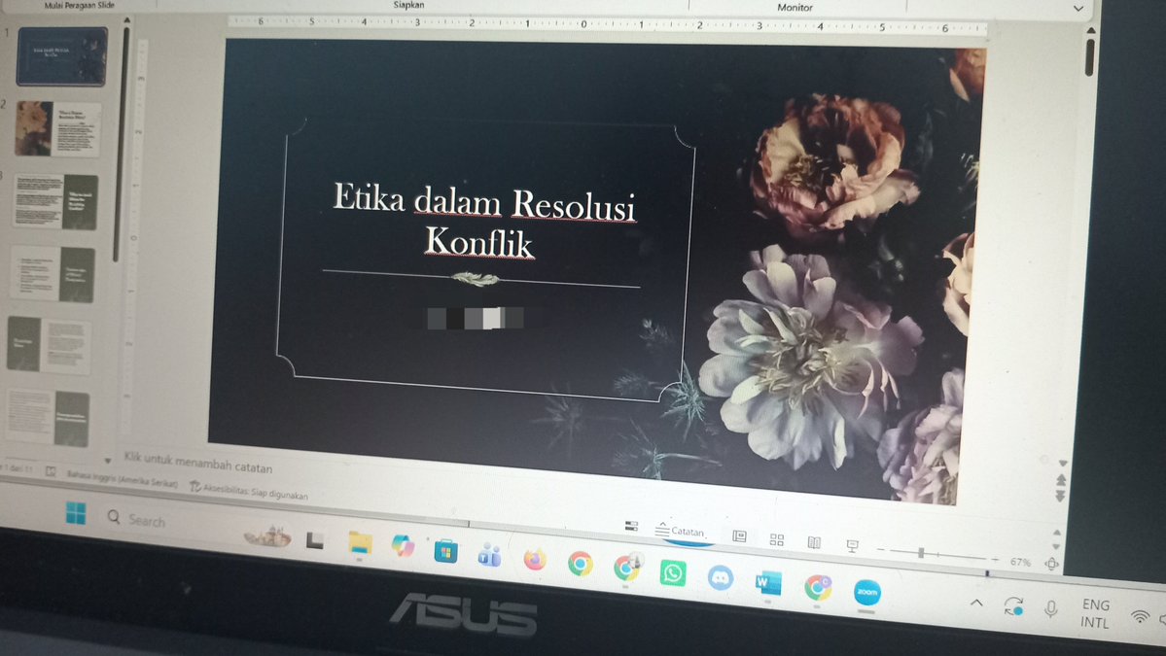1166x656 pixels.
Task: Select slide 6 thumbnail
Action: [x=47, y=418]
